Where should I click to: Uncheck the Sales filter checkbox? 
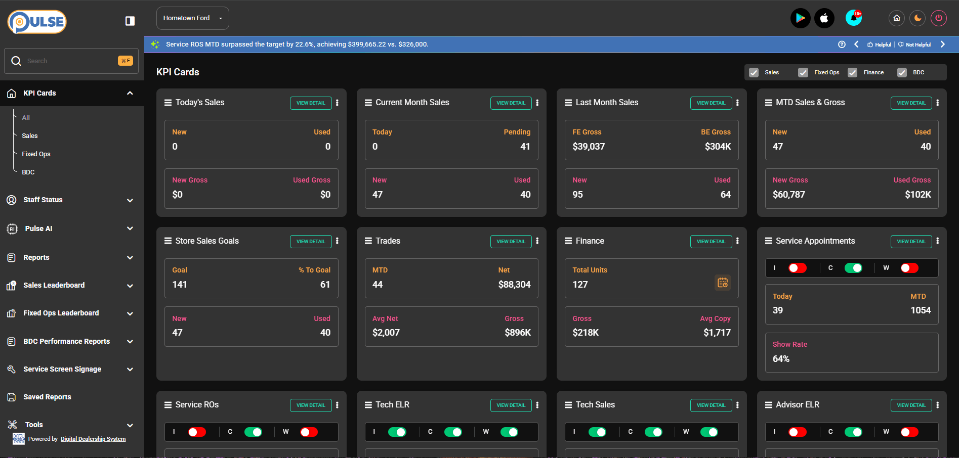pyautogui.click(x=754, y=72)
